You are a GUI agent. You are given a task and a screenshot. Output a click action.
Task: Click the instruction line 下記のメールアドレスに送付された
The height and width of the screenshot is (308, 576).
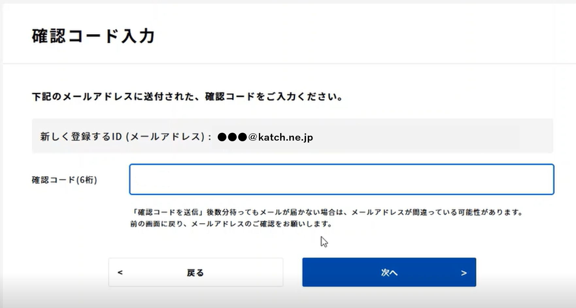coord(113,97)
